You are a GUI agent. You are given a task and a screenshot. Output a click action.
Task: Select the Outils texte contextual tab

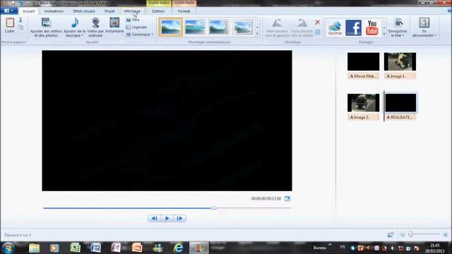184,3
